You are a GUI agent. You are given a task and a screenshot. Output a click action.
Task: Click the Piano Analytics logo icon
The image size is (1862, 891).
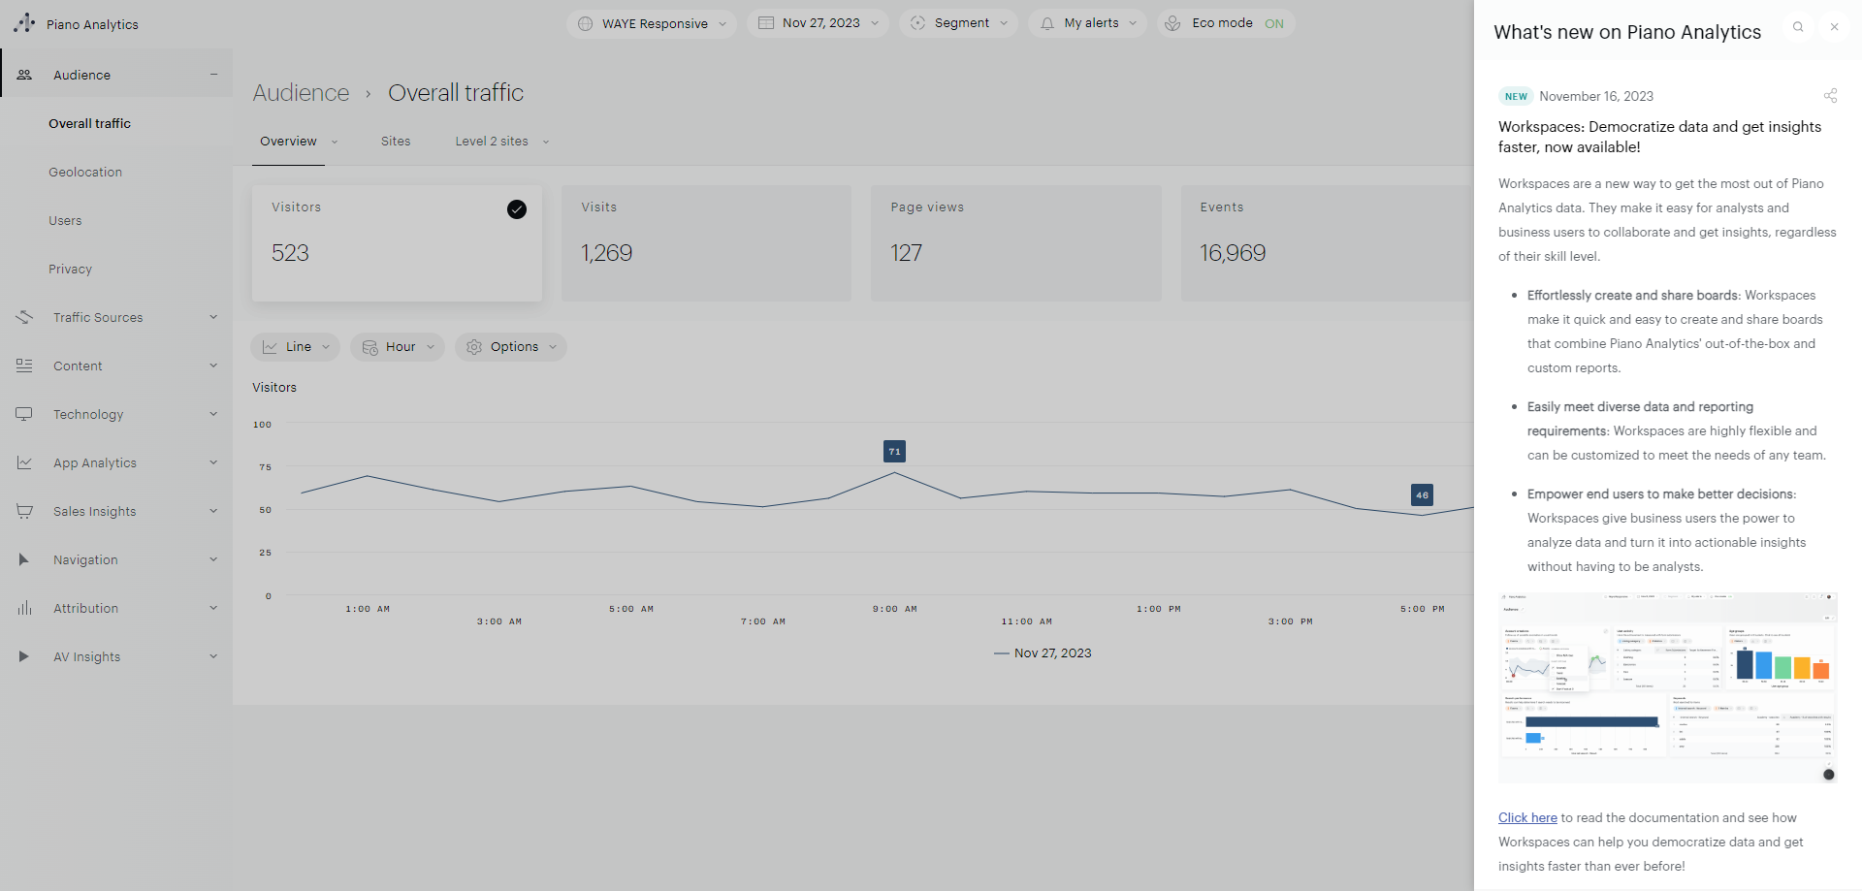[24, 23]
